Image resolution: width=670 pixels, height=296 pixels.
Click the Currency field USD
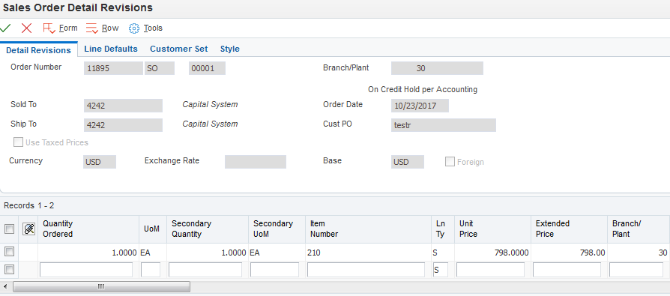[x=100, y=162]
